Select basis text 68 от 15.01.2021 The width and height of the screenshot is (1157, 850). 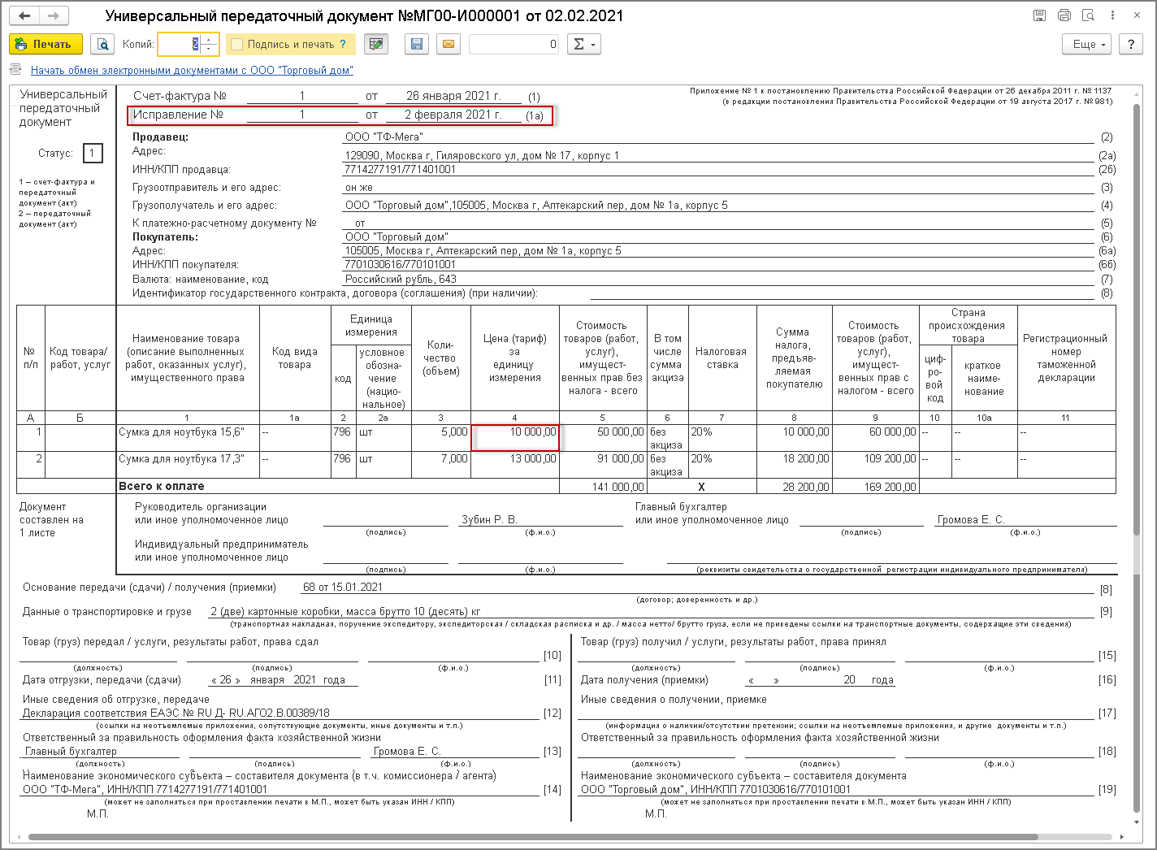pyautogui.click(x=343, y=587)
